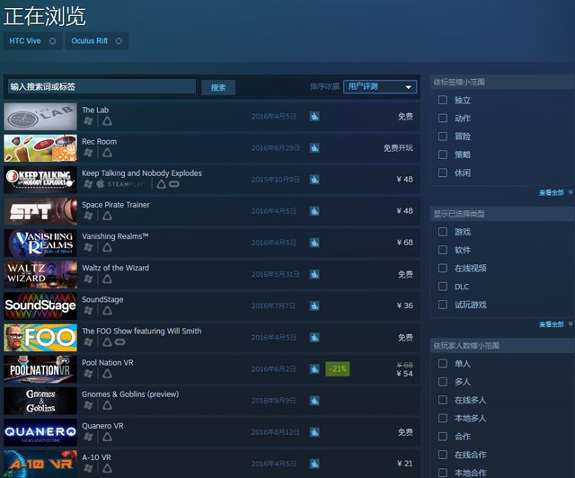Click the review icon for Waltz of the Wizard
Viewport: 575px width, 478px height.
coord(314,274)
